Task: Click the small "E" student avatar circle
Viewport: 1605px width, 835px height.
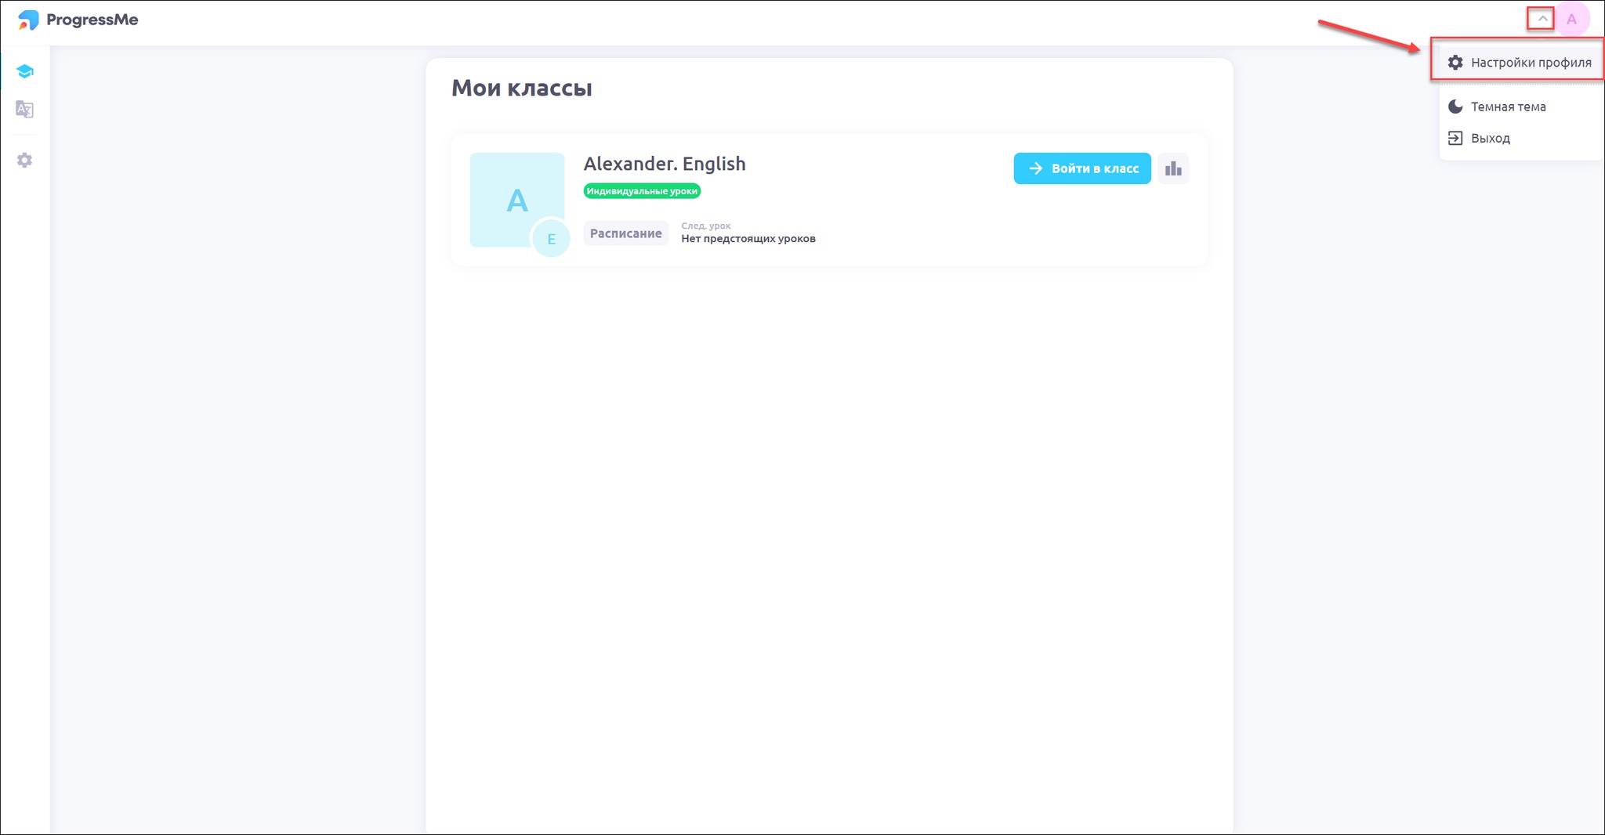Action: (x=551, y=239)
